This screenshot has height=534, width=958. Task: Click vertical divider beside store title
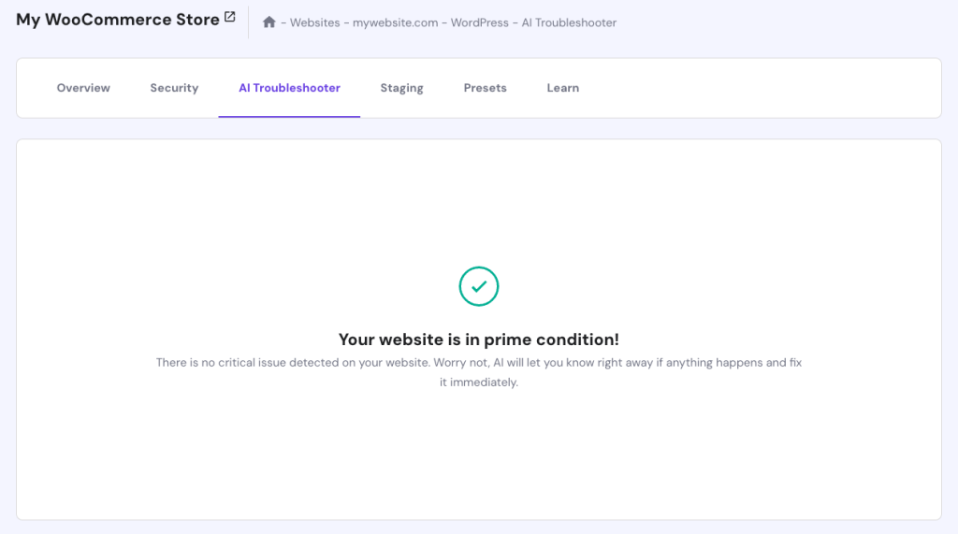coord(248,22)
